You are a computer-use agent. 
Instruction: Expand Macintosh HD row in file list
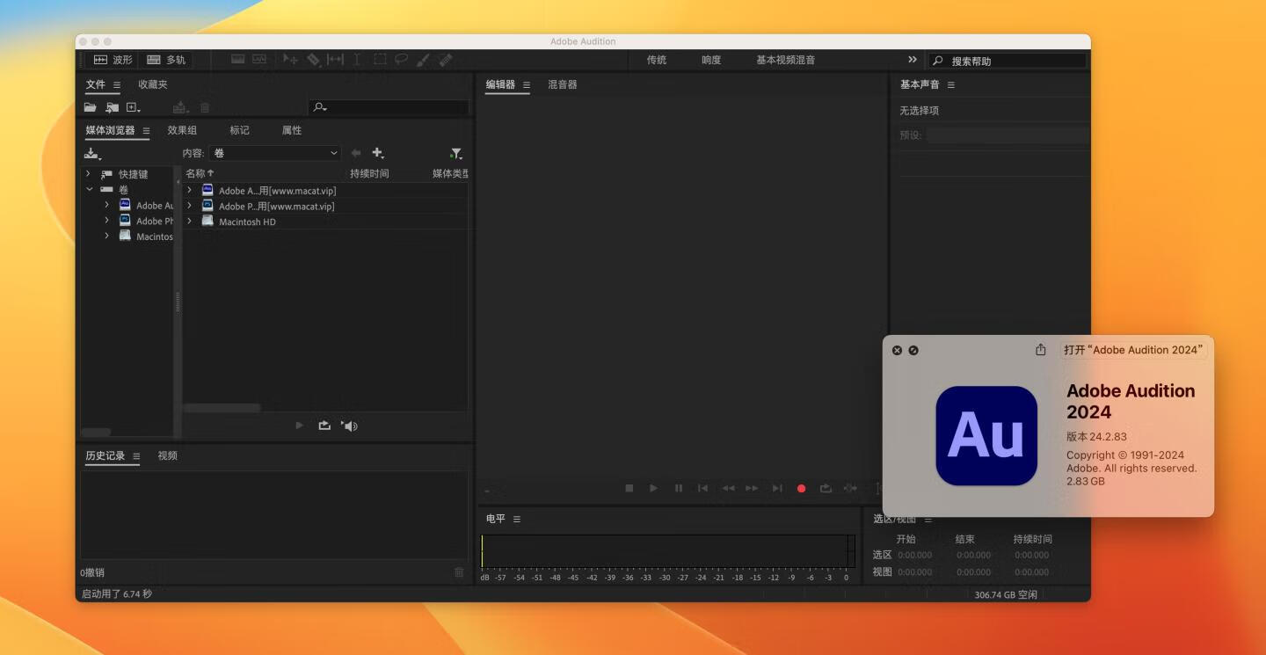[x=189, y=222]
